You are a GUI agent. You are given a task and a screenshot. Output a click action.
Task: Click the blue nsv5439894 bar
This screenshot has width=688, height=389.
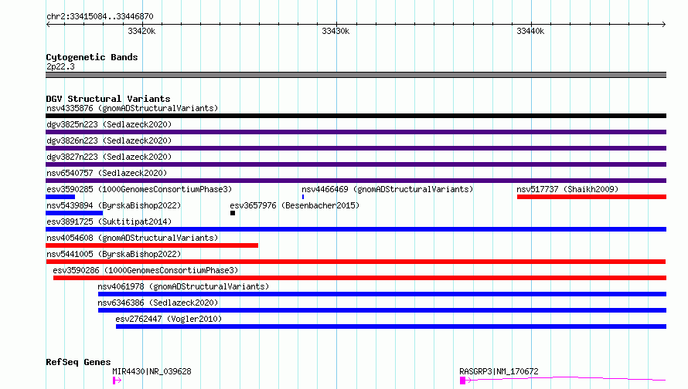pos(74,213)
